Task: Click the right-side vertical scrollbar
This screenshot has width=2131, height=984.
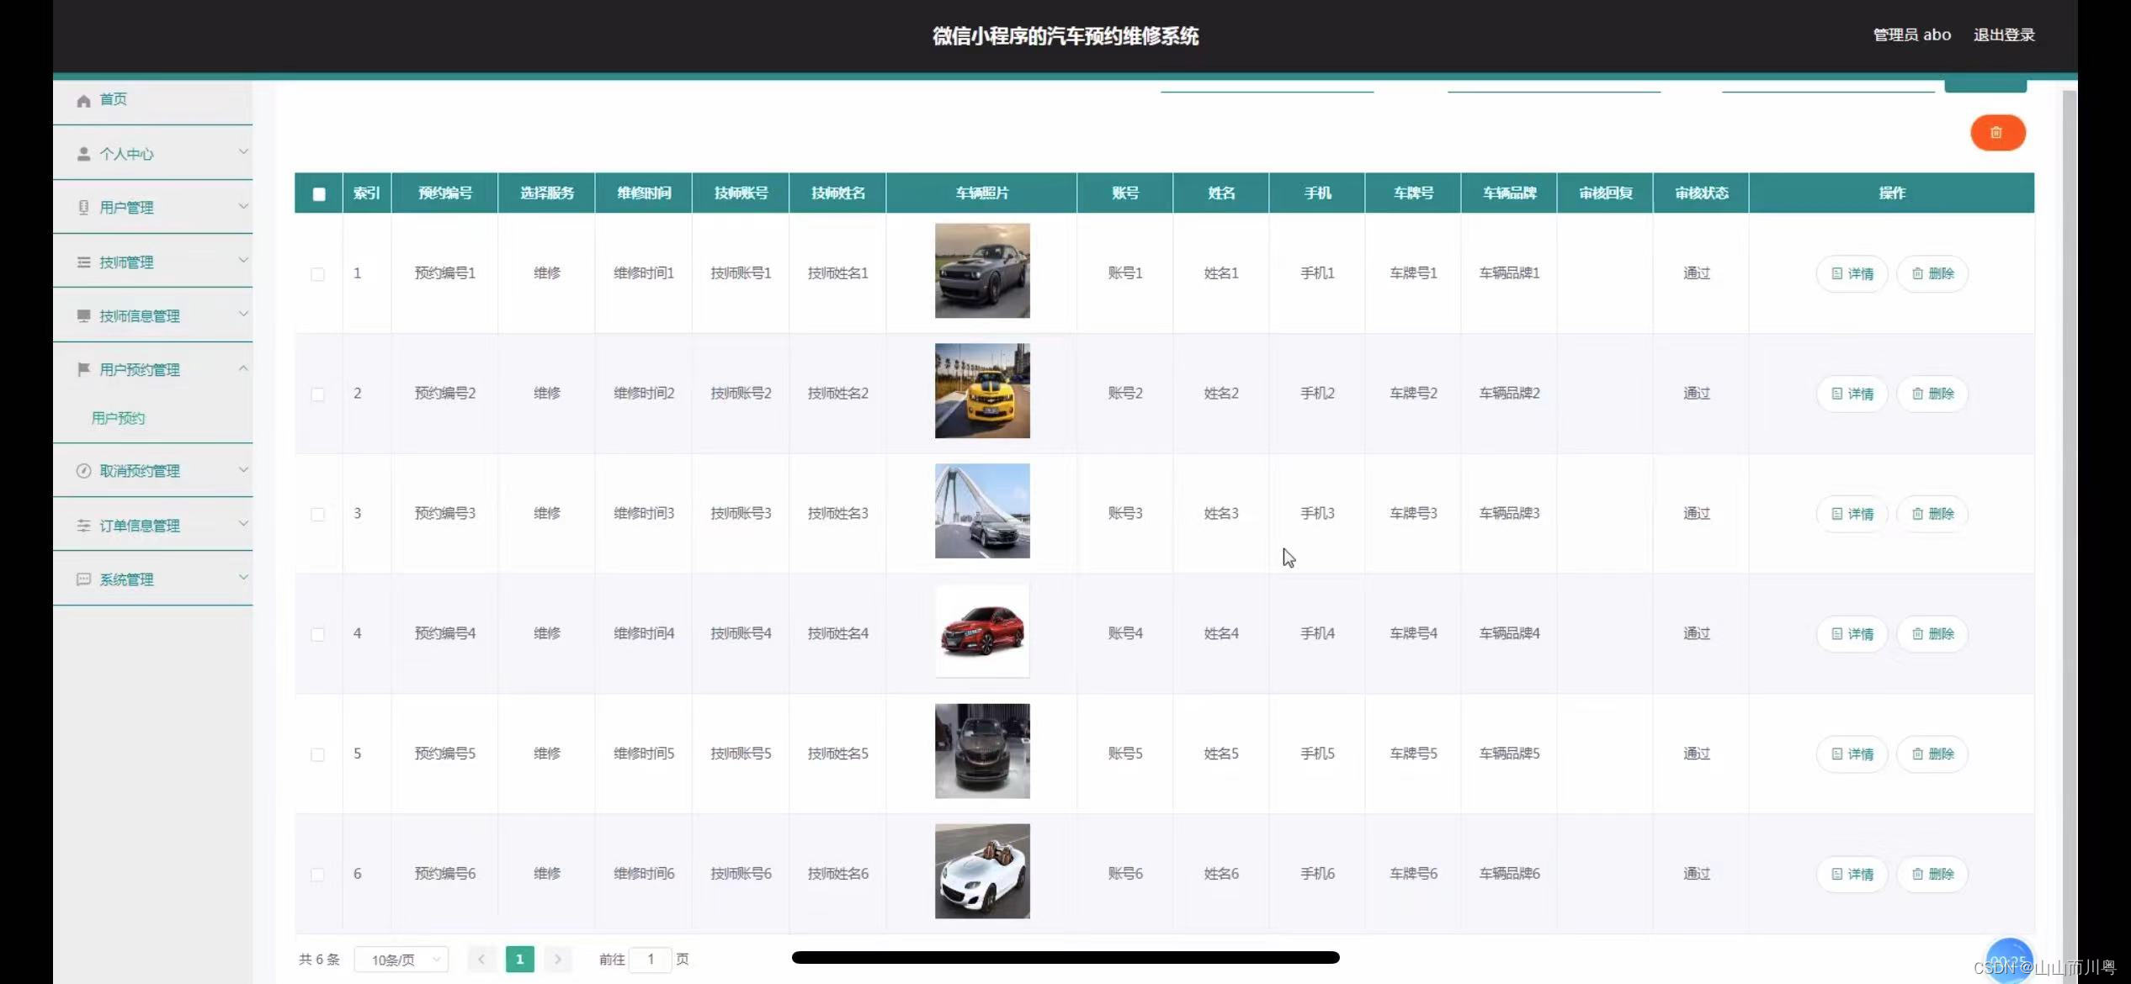Action: click(x=2069, y=505)
